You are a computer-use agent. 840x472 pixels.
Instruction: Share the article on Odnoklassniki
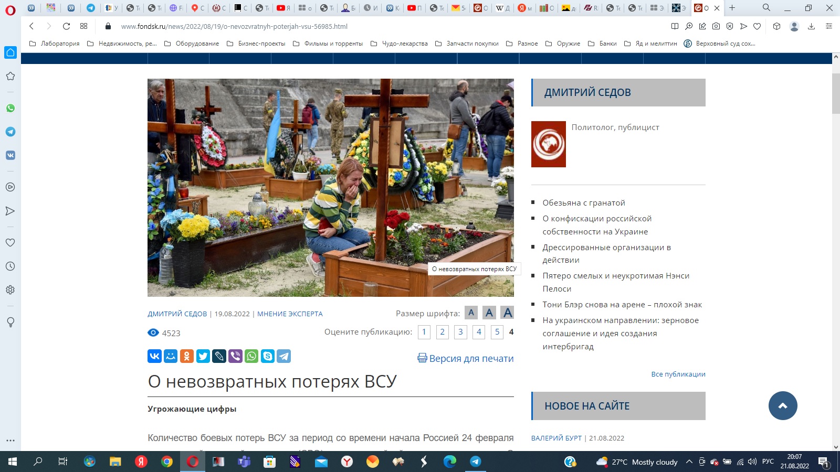click(x=186, y=357)
